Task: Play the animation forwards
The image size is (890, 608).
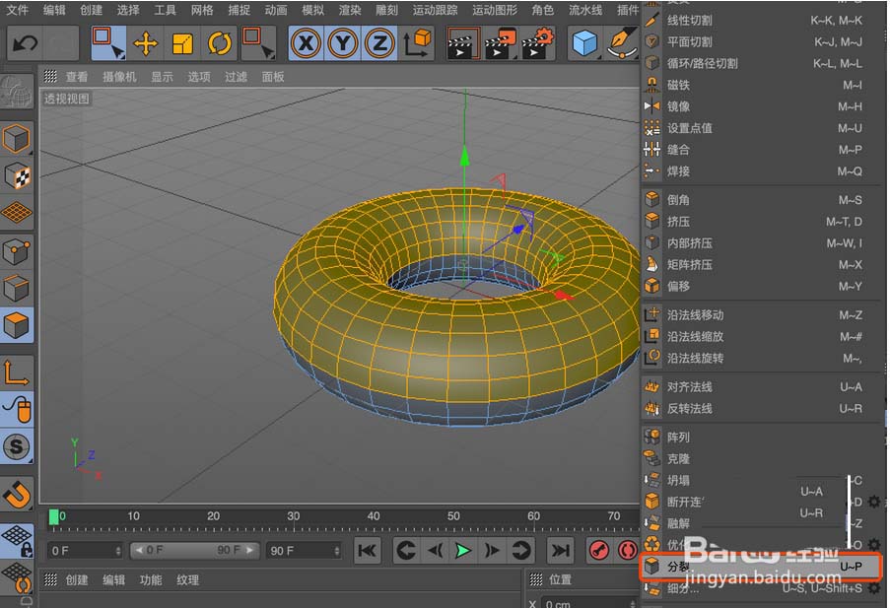Action: (x=463, y=550)
